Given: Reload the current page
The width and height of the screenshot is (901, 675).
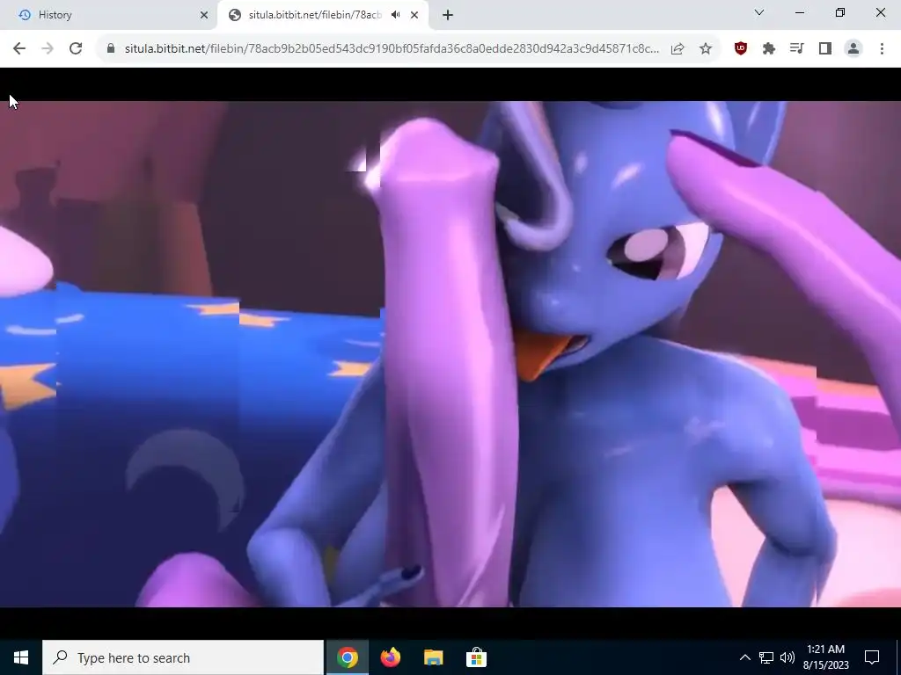Looking at the screenshot, I should click(76, 49).
